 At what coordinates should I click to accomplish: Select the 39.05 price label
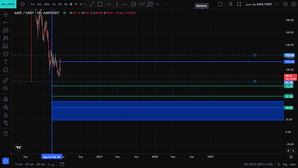(288, 108)
